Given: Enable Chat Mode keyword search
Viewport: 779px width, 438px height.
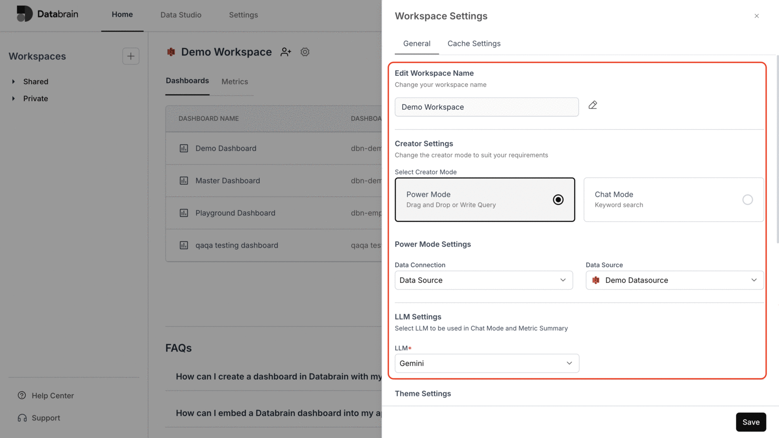Looking at the screenshot, I should point(747,199).
